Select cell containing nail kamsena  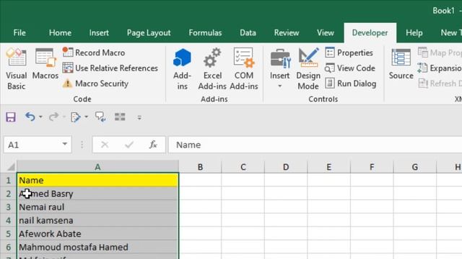(97, 221)
